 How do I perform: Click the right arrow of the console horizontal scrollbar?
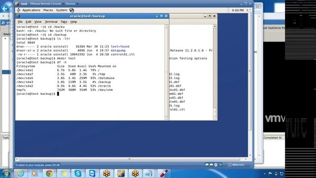coord(246,159)
